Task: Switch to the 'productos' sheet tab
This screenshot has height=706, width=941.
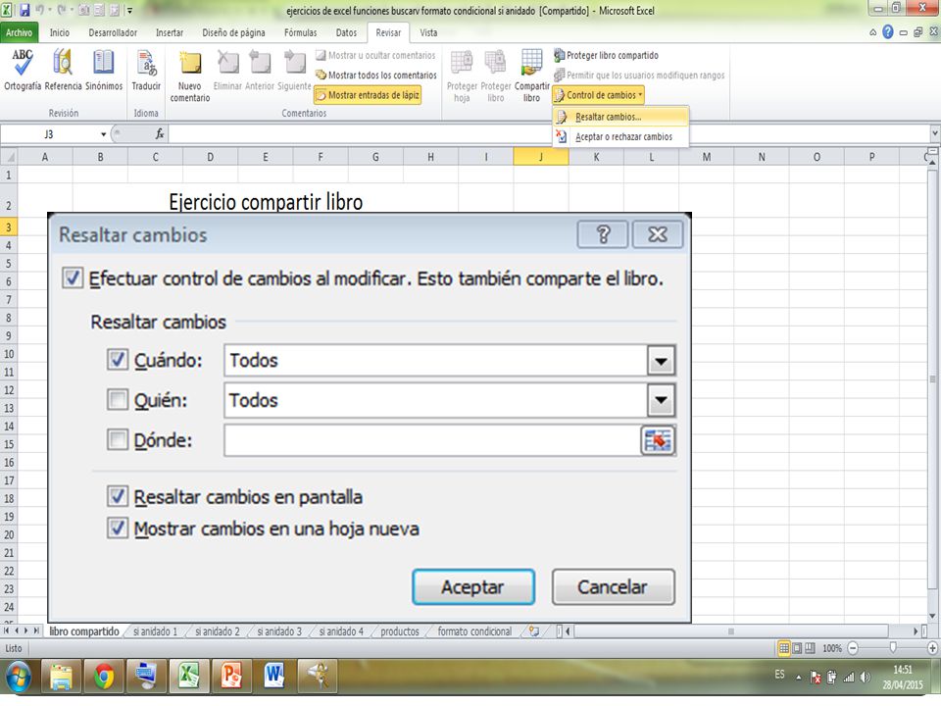Action: (400, 631)
